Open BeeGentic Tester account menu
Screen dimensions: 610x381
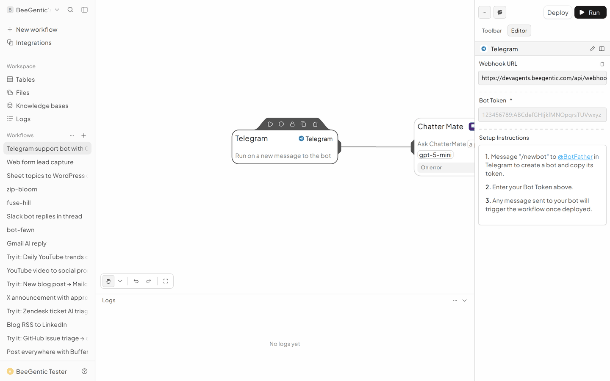tap(37, 371)
